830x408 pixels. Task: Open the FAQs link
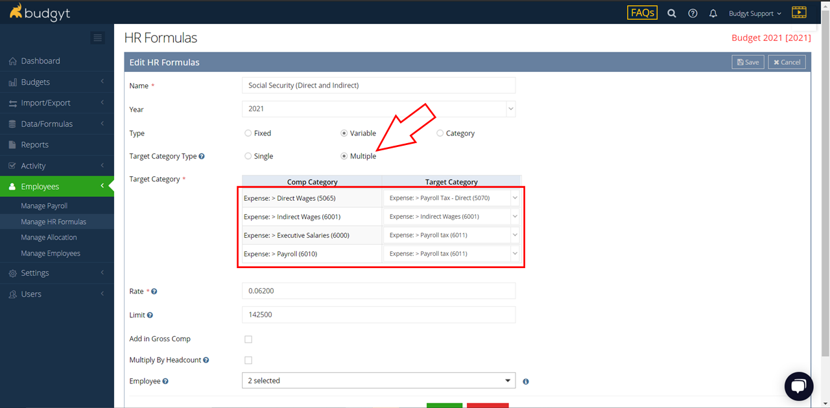click(x=642, y=12)
